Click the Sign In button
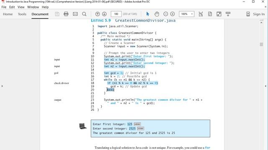Image resolution: width=268 pixels, height=150 pixels. coord(259,14)
